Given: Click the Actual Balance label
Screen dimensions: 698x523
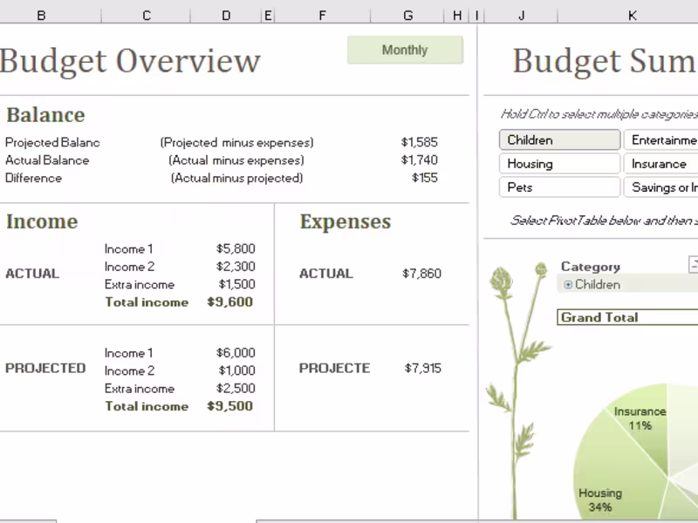Looking at the screenshot, I should (47, 160).
